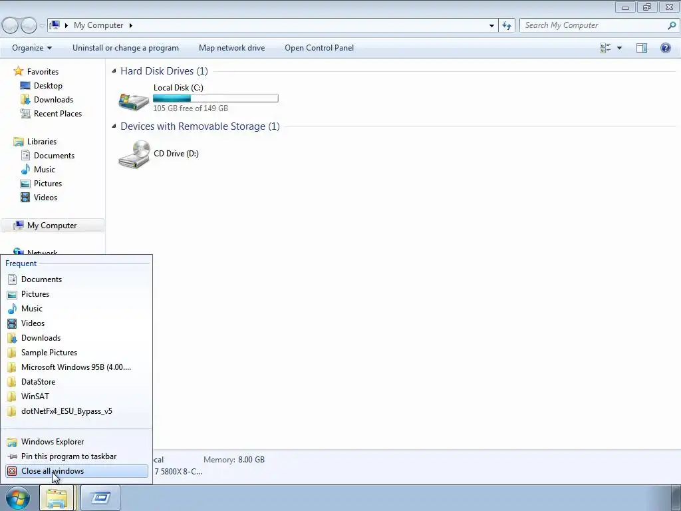Click the Back navigation arrow button
Screen dimensions: 681x511
coord(10,26)
